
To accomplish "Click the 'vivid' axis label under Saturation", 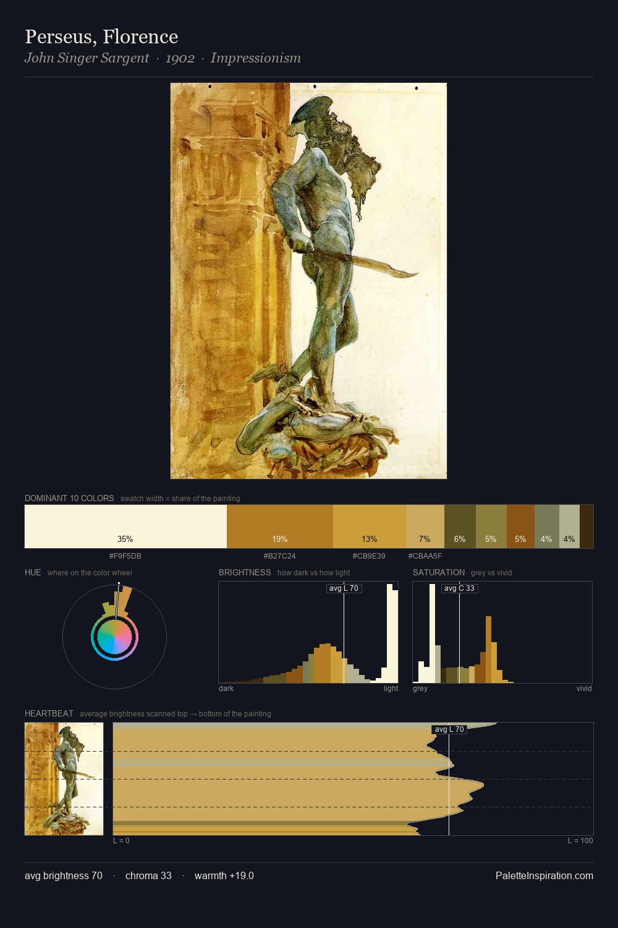I will [584, 689].
